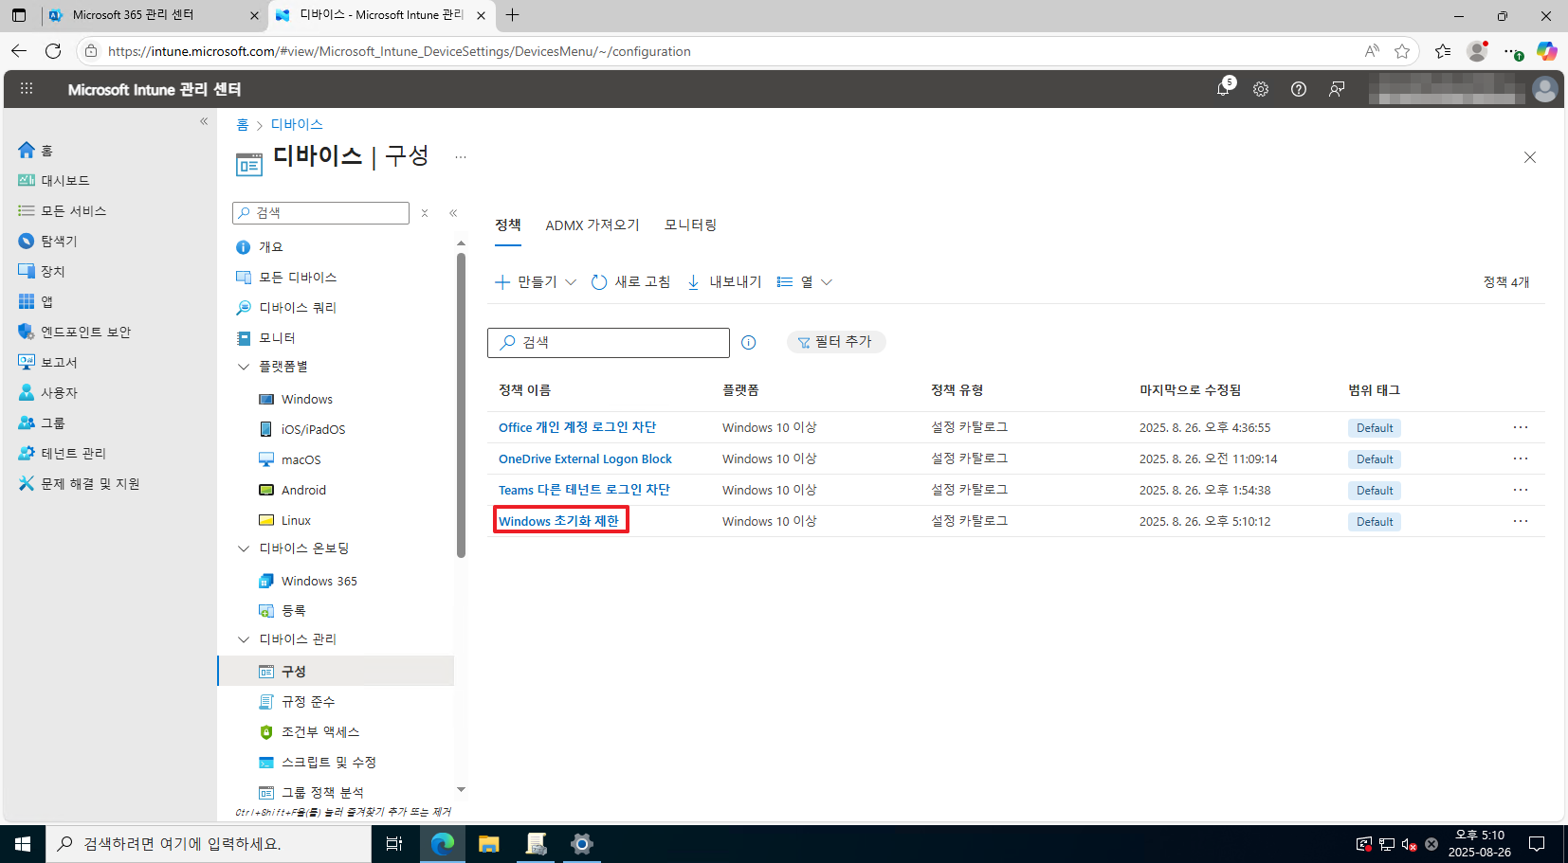Click the device menu vertical scrollbar
The height and width of the screenshot is (863, 1568).
[x=462, y=405]
